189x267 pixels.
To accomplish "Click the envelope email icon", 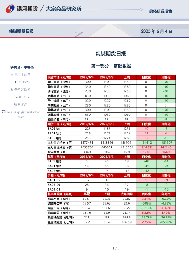I will 3,112.
